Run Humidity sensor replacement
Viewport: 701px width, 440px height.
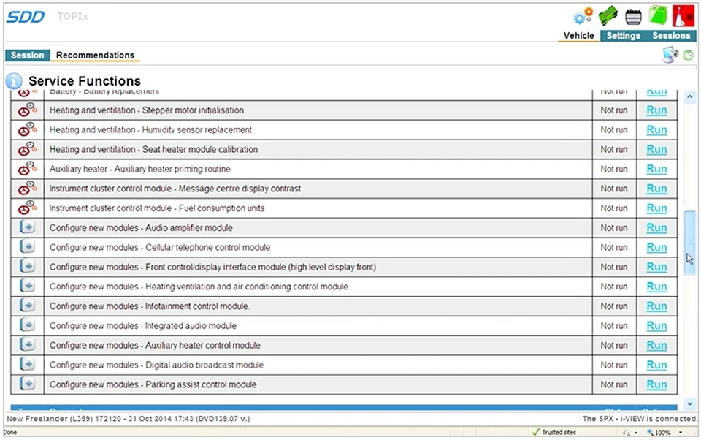656,130
